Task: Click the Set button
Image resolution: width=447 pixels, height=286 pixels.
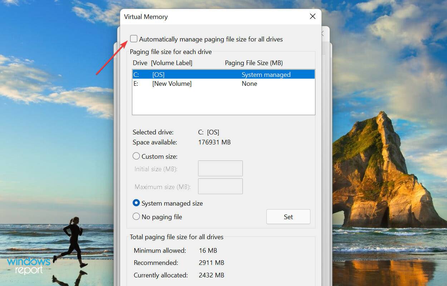Action: pos(288,217)
